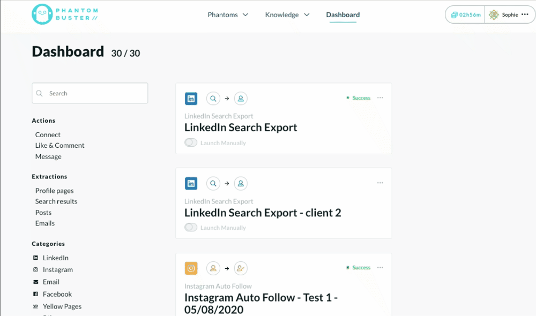Filter by Emails extraction
Viewport: 536px width, 316px height.
click(45, 223)
